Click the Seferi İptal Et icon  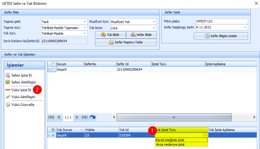(8, 75)
